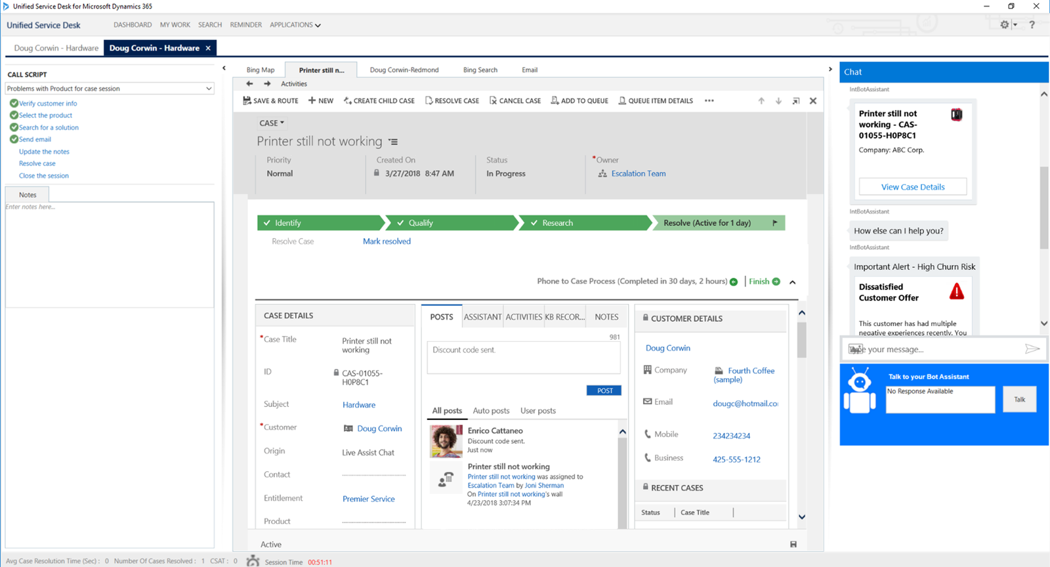
Task: Click the Add to Queue command
Action: pos(579,101)
